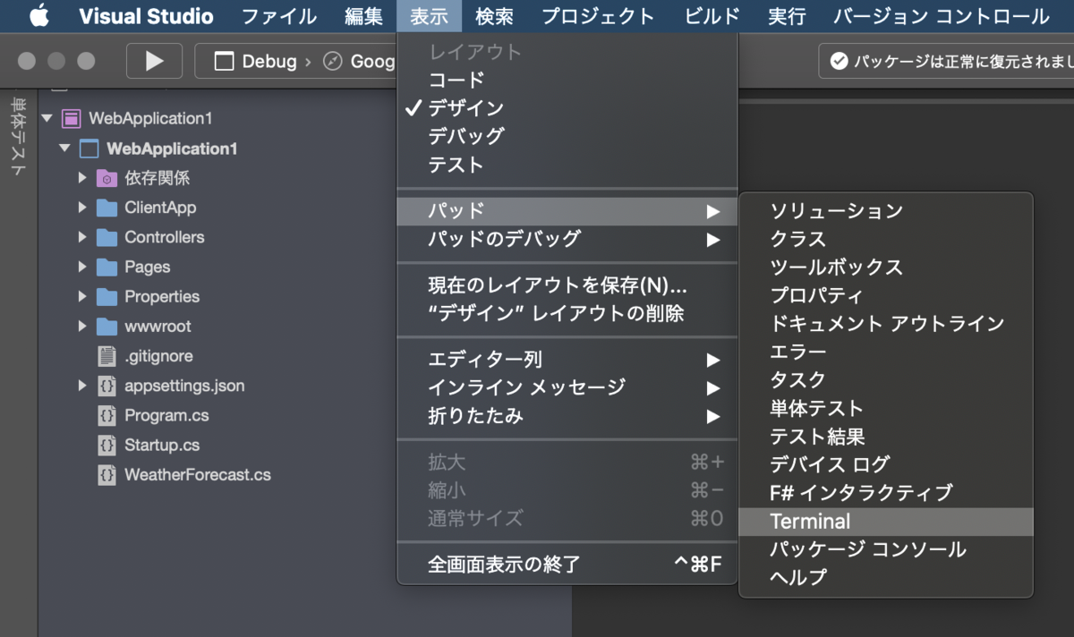
Task: Click the WebApplication1 solution icon
Action: click(x=71, y=118)
